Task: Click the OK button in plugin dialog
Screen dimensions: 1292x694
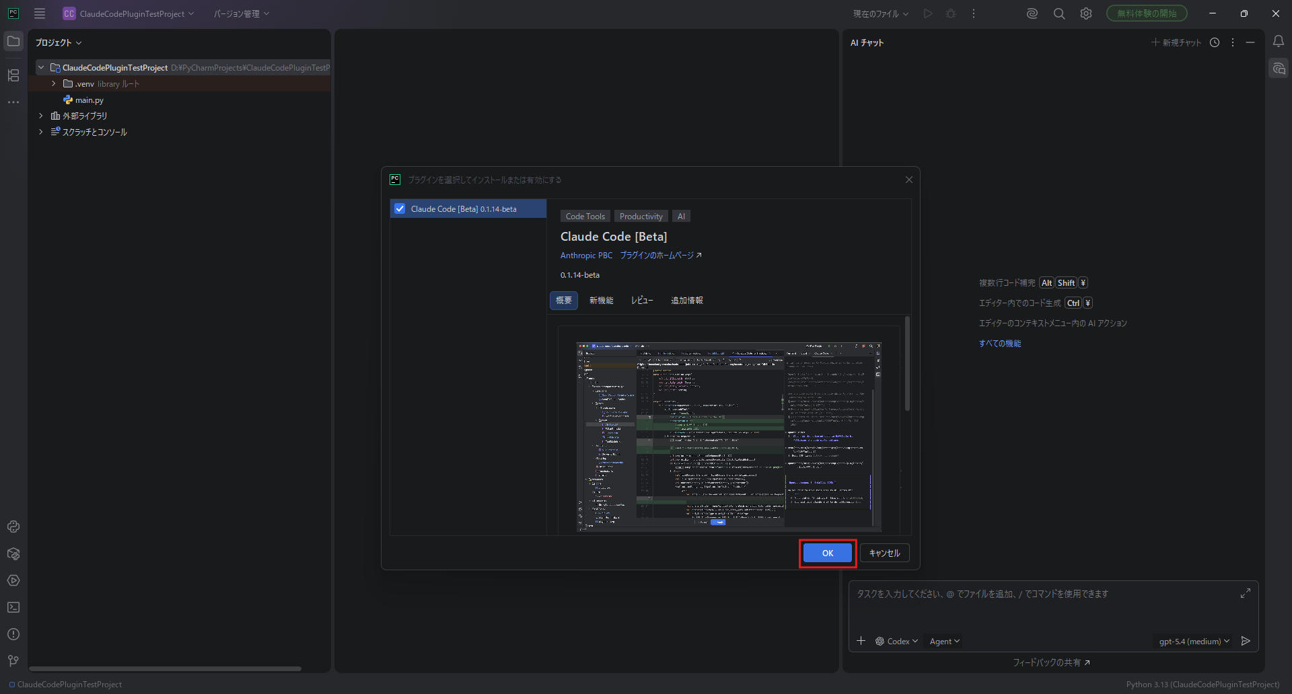Action: [828, 553]
